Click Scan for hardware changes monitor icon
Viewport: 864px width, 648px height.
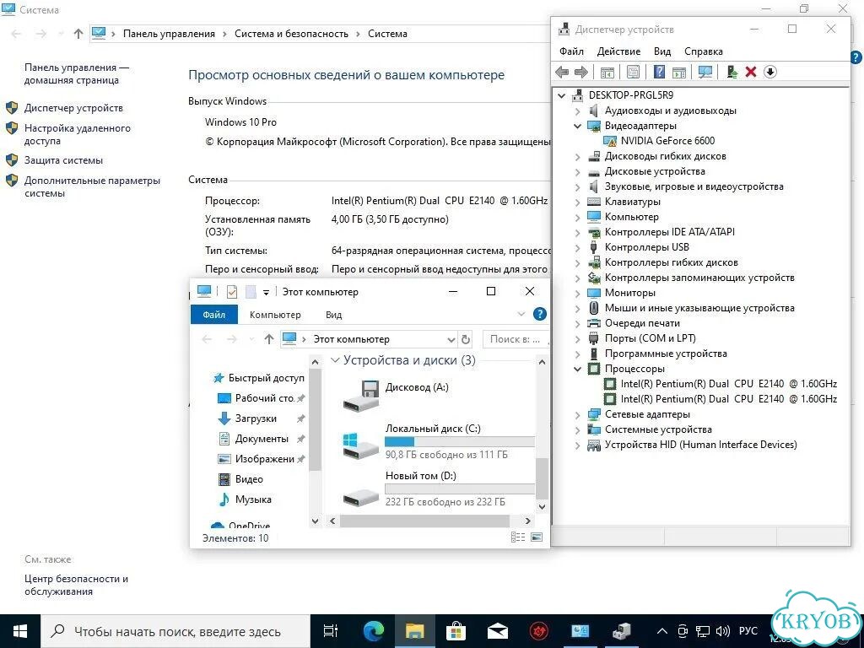(705, 73)
